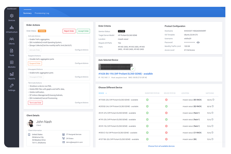Select device #1577 B6-22U row
The image size is (231, 154).
(158, 139)
